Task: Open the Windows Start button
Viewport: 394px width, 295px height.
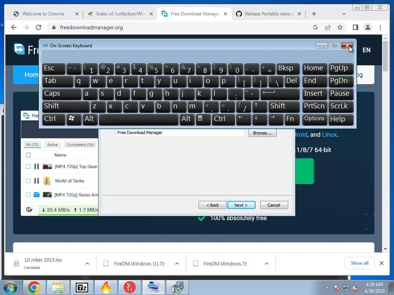Action: click(x=10, y=287)
